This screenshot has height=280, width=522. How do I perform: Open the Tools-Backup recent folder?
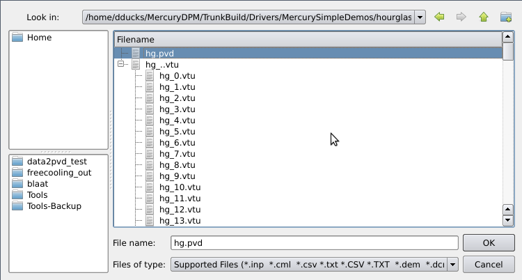click(54, 206)
